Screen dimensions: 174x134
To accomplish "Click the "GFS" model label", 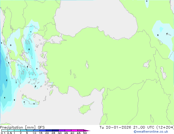I will point(41,127).
